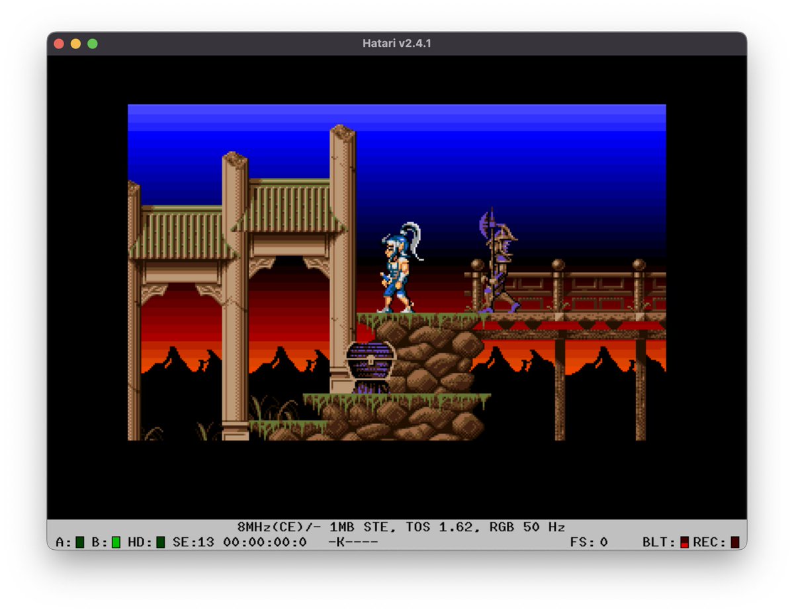Image resolution: width=794 pixels, height=612 pixels.
Task: Maximize the Hatari window with green button
Action: click(x=93, y=44)
